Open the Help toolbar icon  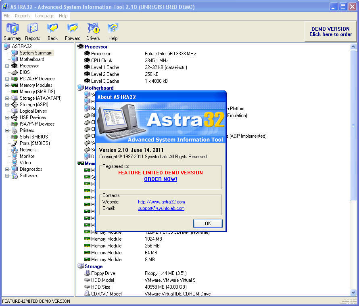pyautogui.click(x=113, y=31)
